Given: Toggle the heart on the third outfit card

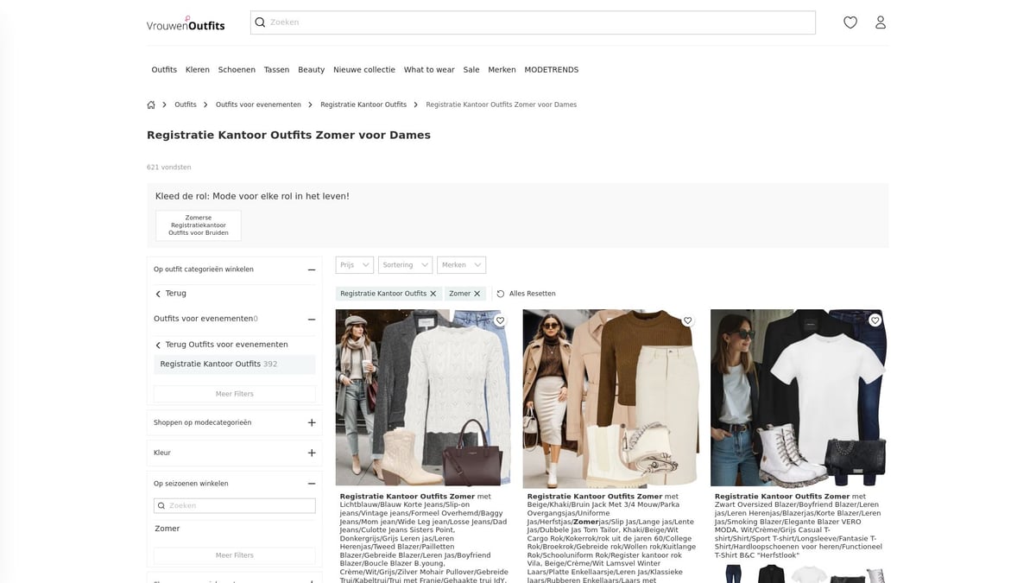Looking at the screenshot, I should click(x=875, y=320).
